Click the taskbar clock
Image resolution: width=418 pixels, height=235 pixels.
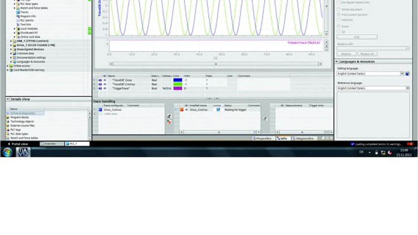(404, 152)
